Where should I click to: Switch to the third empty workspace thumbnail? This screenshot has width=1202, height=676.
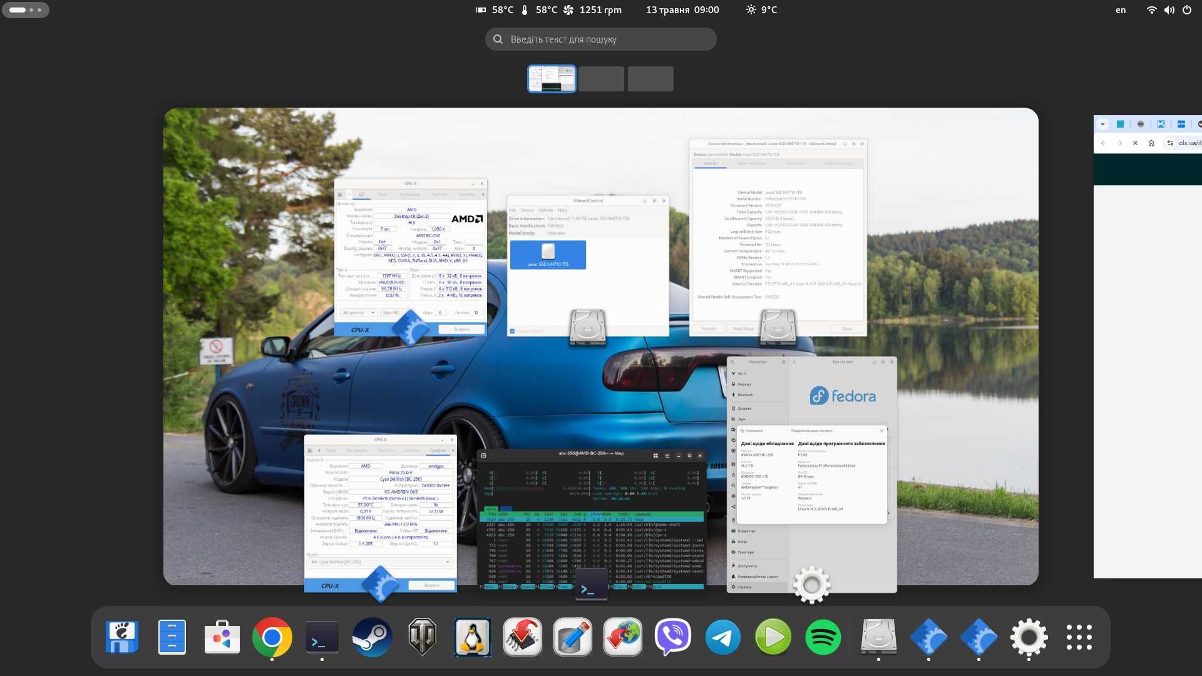tap(650, 79)
